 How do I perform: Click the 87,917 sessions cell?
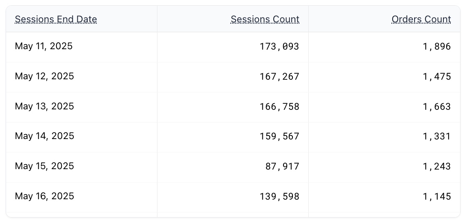point(282,167)
